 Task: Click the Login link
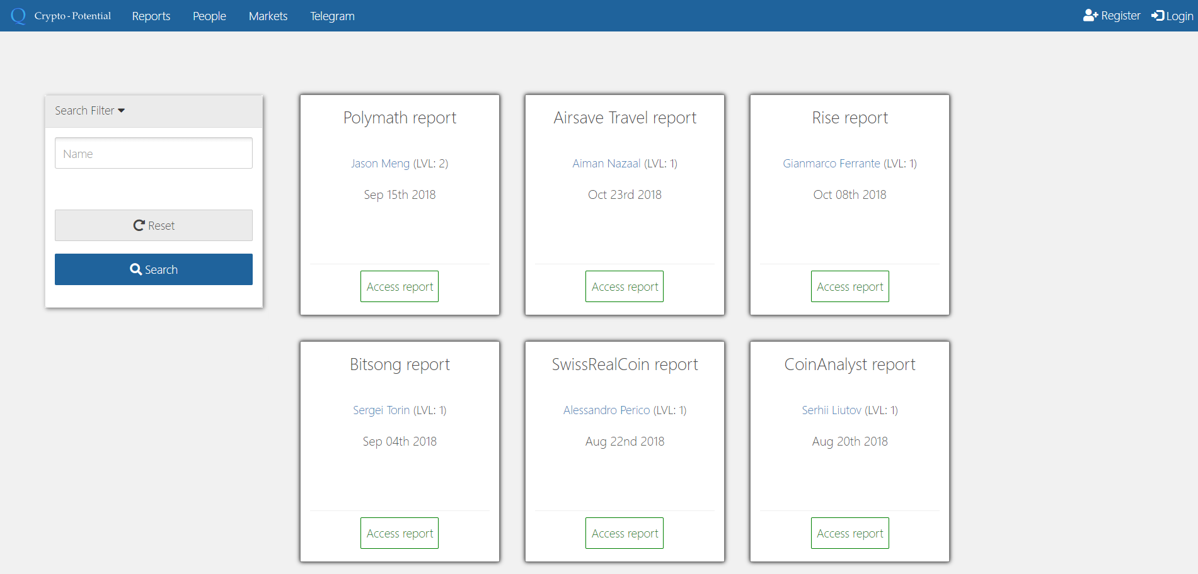pos(1172,16)
